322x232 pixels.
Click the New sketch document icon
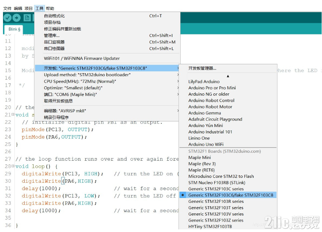pyautogui.click(x=27, y=18)
